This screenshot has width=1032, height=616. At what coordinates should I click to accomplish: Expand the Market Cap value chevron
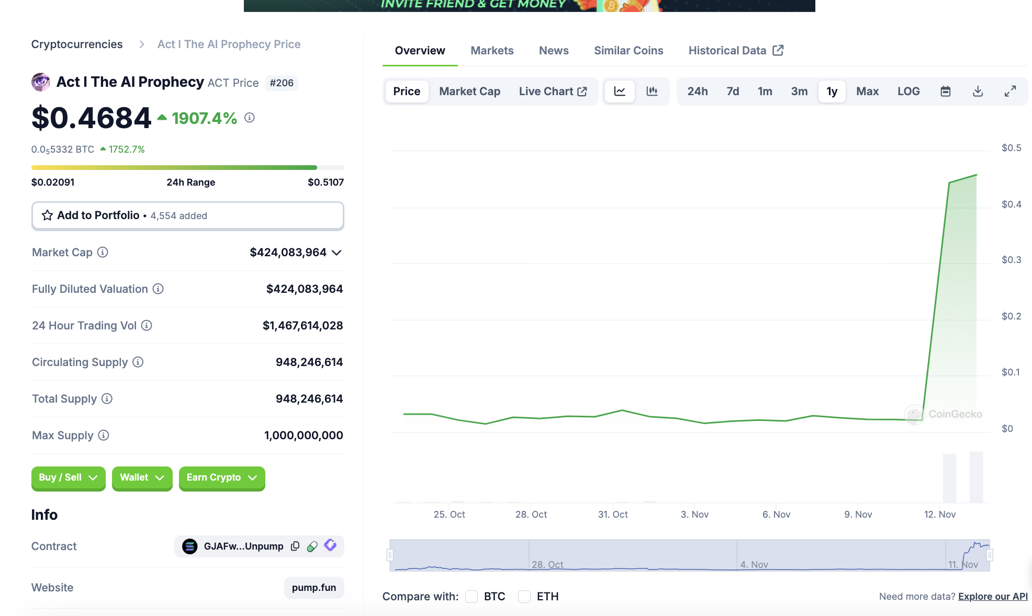point(336,253)
